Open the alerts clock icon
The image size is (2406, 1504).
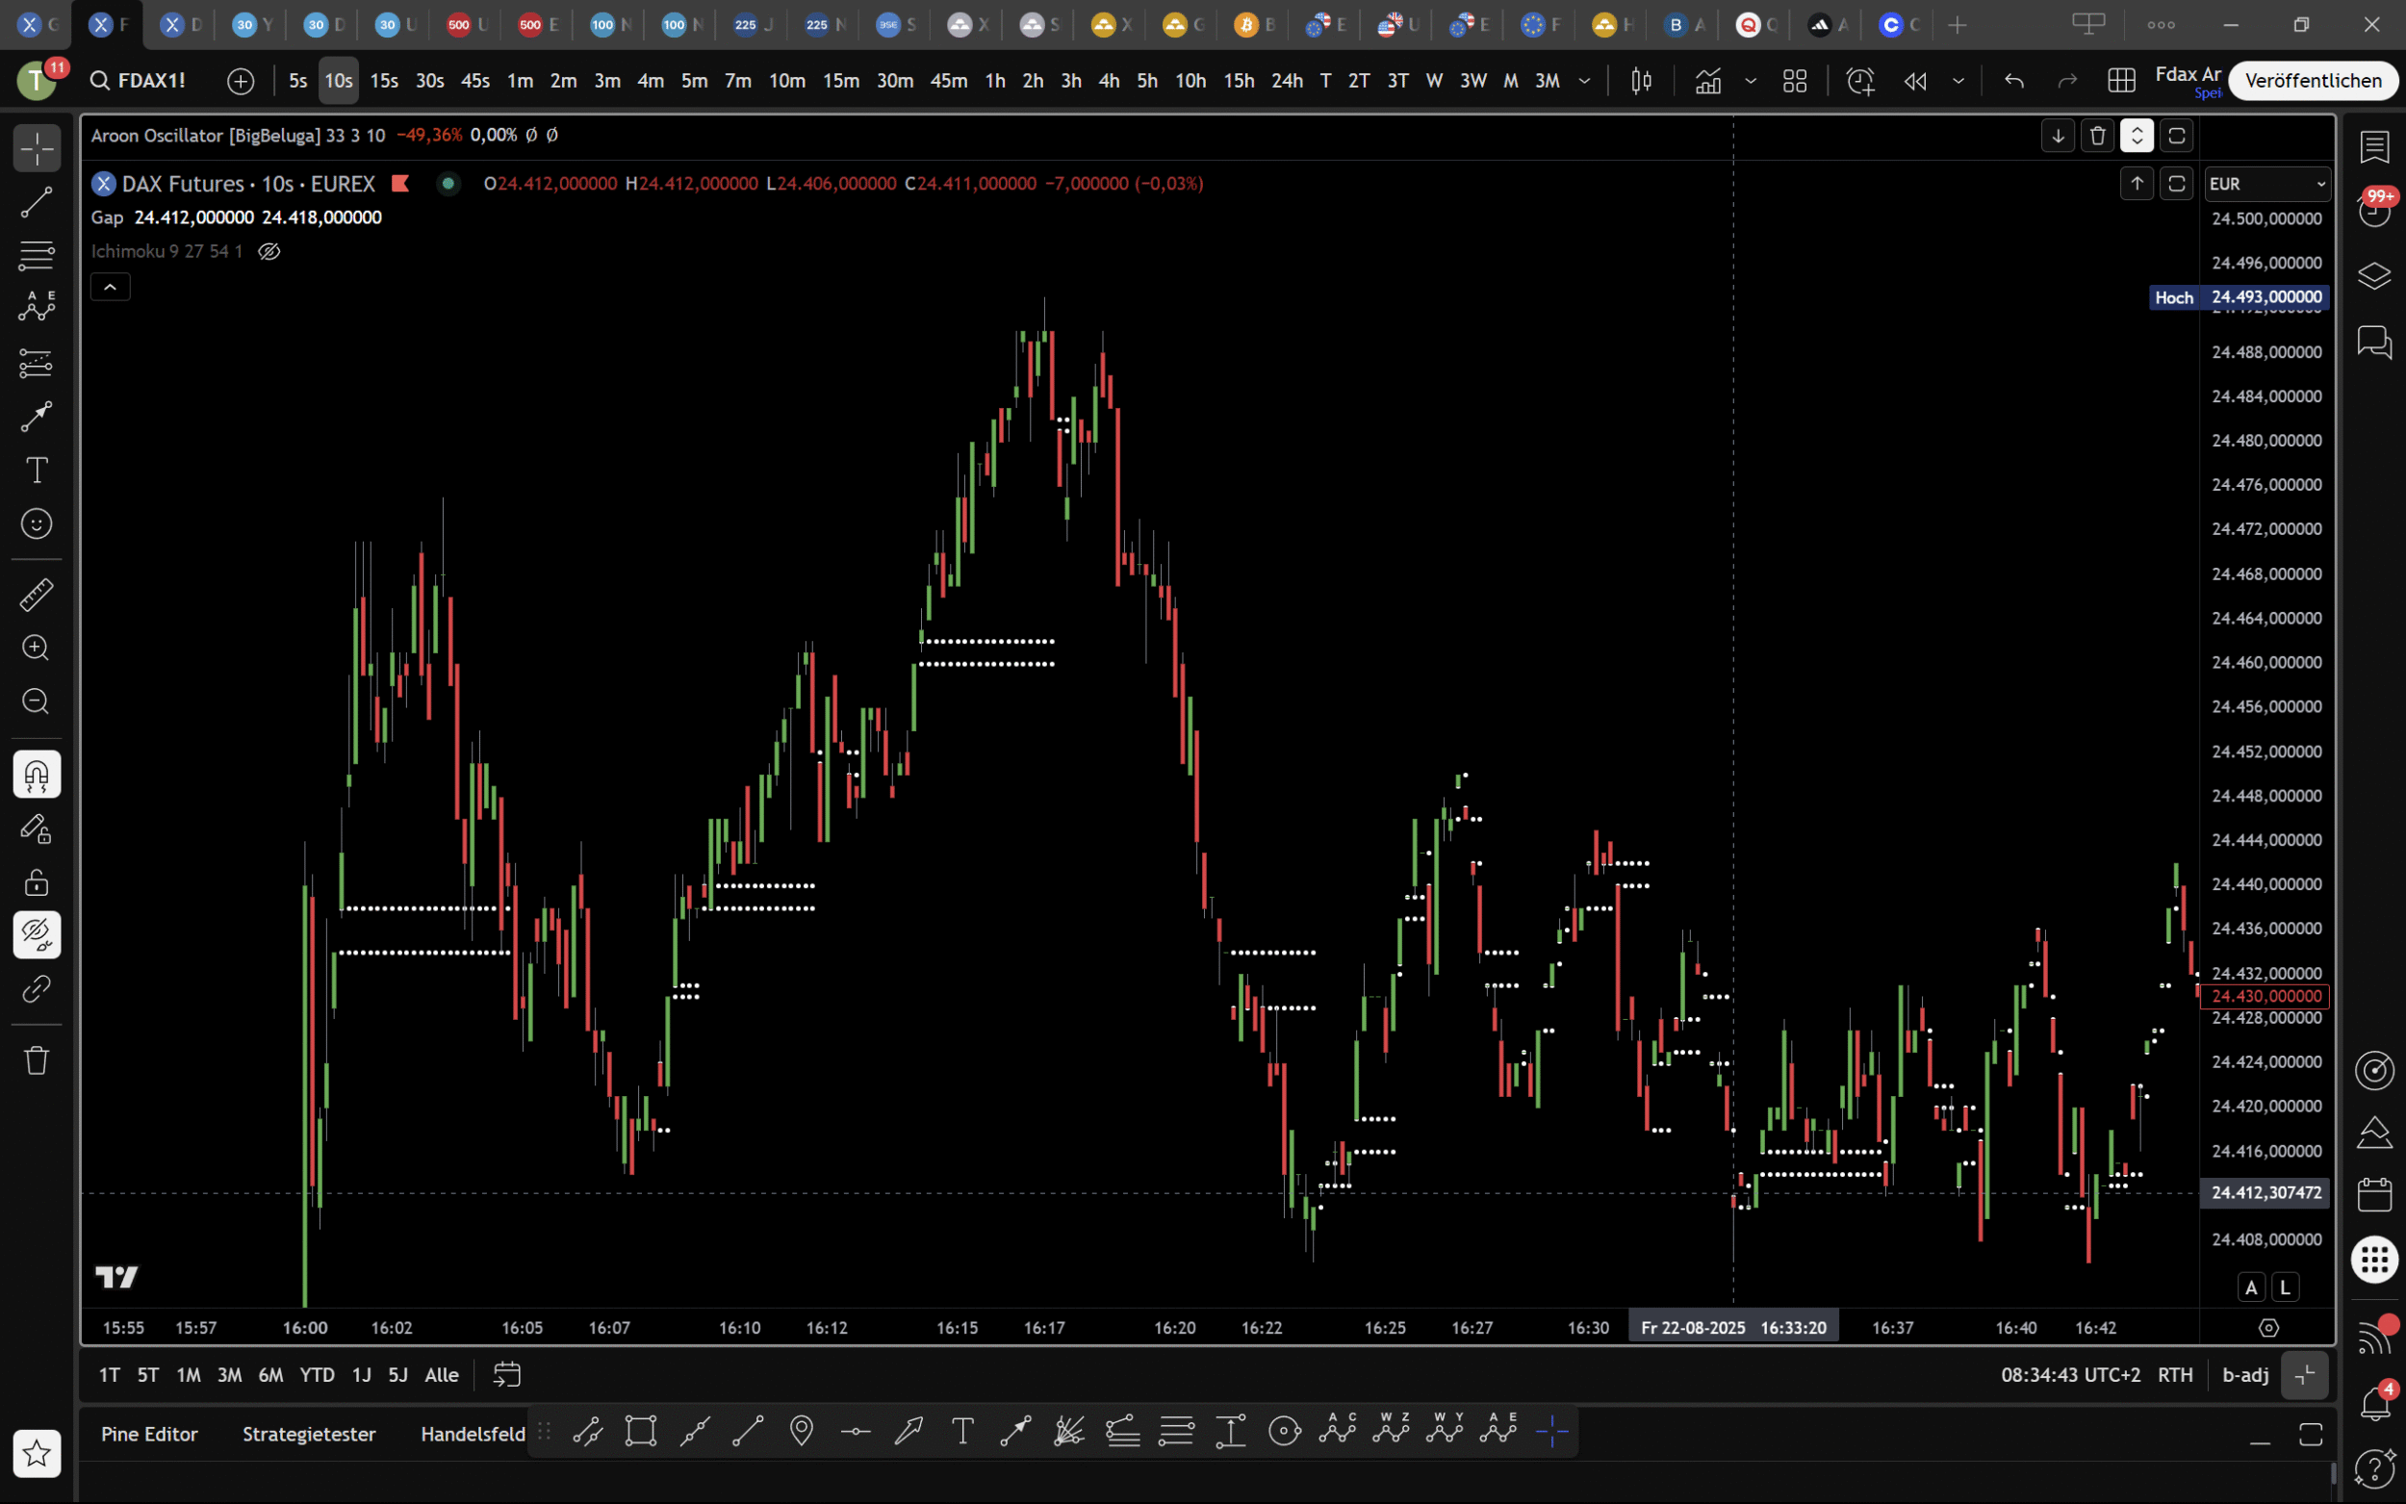1859,81
